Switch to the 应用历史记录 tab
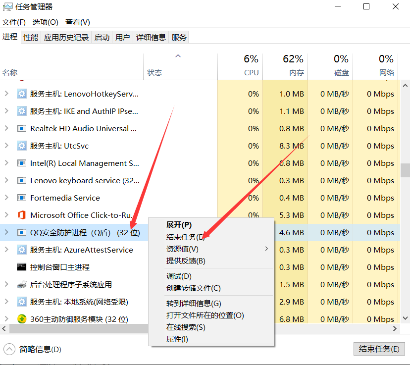The height and width of the screenshot is (365, 410). pyautogui.click(x=66, y=37)
